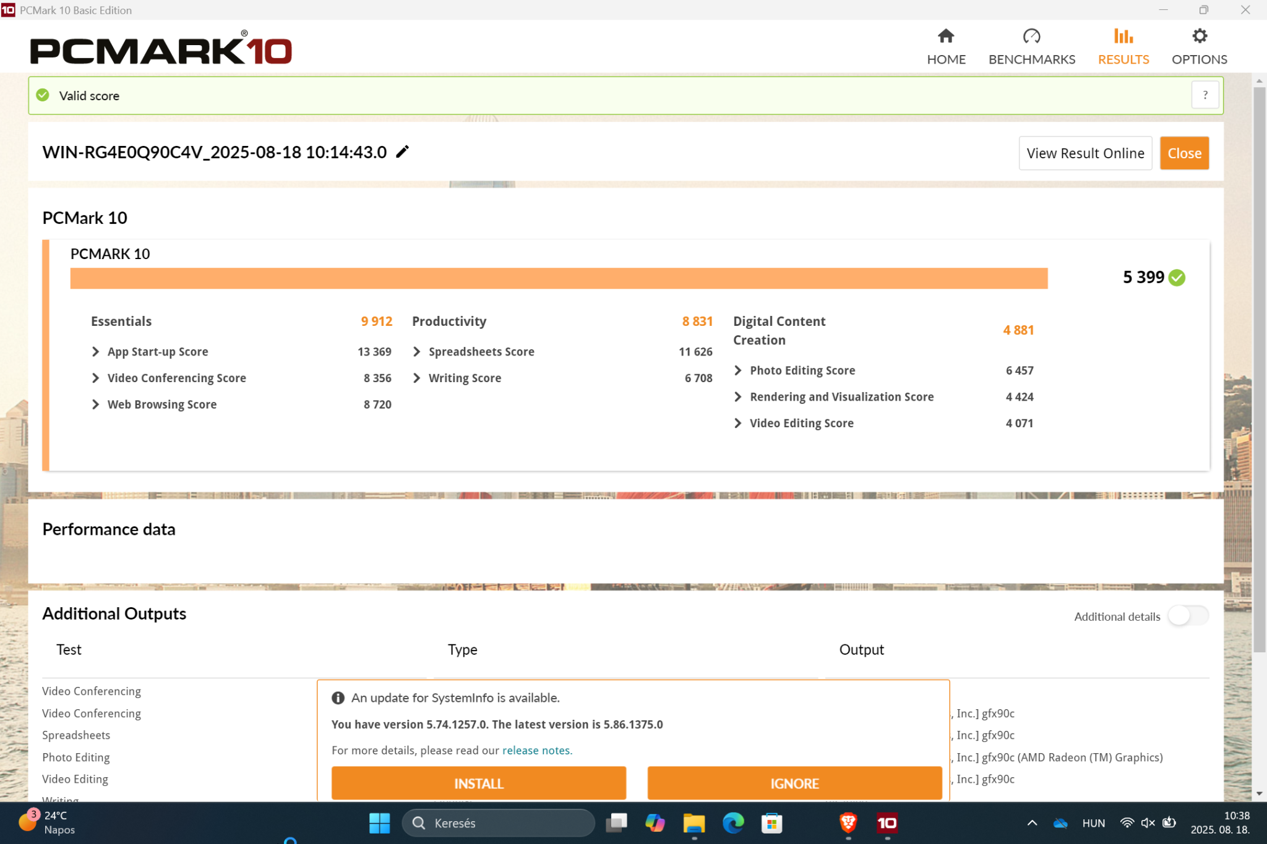
Task: Switch to the BENCHMARKS tab label
Action: 1031,59
